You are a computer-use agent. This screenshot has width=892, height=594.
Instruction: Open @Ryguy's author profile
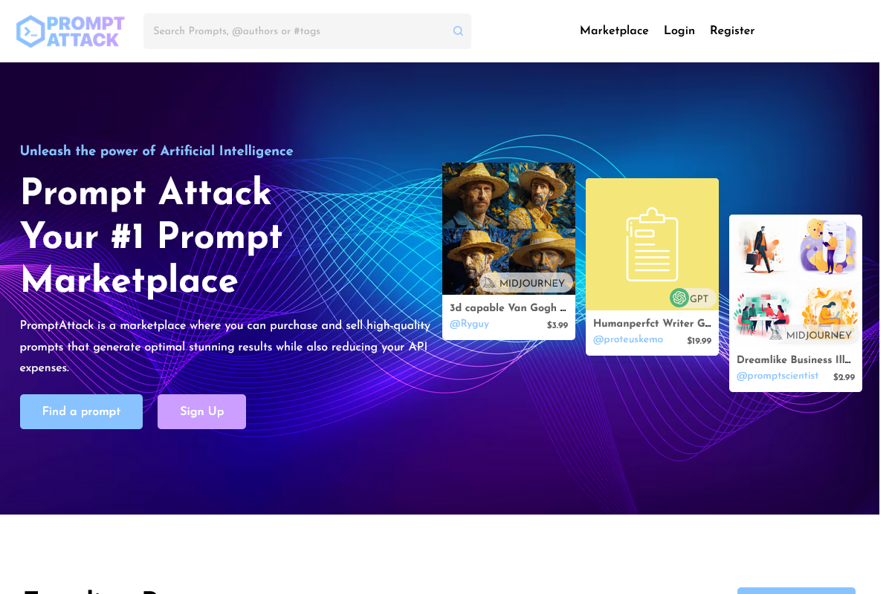click(x=468, y=324)
